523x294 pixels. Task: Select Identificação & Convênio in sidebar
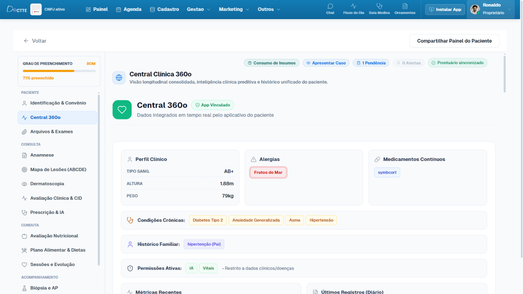click(57, 103)
